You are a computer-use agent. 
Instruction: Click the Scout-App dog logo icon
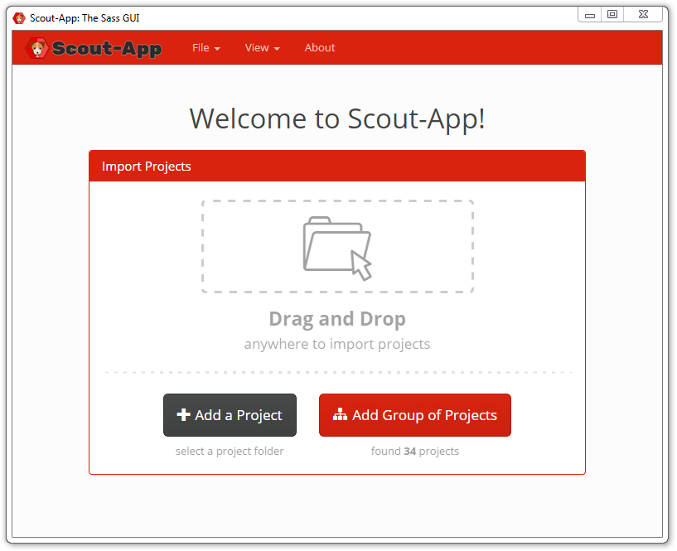(36, 48)
